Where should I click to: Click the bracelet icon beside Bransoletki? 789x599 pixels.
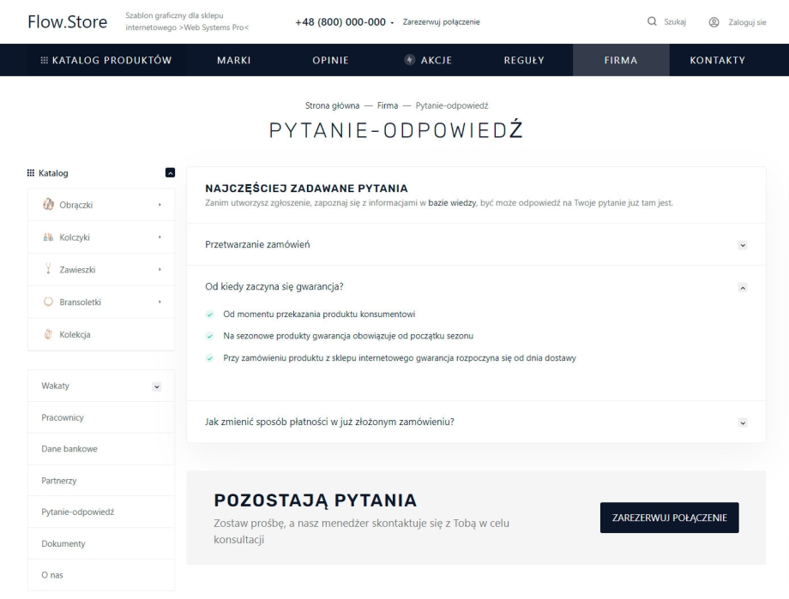click(48, 302)
